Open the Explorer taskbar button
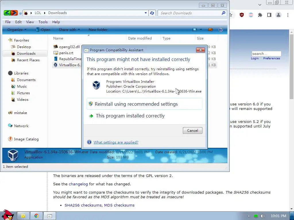Image resolution: width=294 pixels, height=220 pixels. (x=23, y=216)
